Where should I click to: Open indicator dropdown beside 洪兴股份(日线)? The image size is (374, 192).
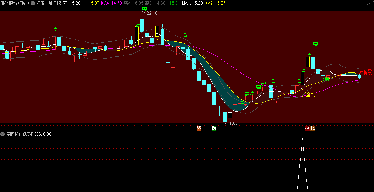point(33,3)
